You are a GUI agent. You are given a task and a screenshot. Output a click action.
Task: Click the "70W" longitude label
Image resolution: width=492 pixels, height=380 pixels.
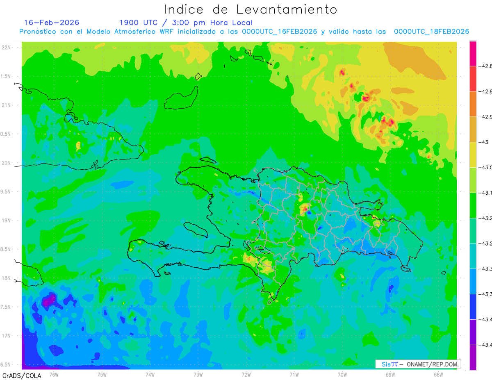point(342,374)
